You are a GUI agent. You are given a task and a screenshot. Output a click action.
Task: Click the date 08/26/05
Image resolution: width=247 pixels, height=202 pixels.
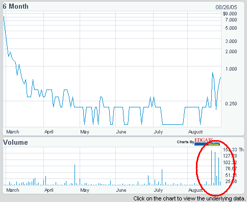[x=226, y=7]
